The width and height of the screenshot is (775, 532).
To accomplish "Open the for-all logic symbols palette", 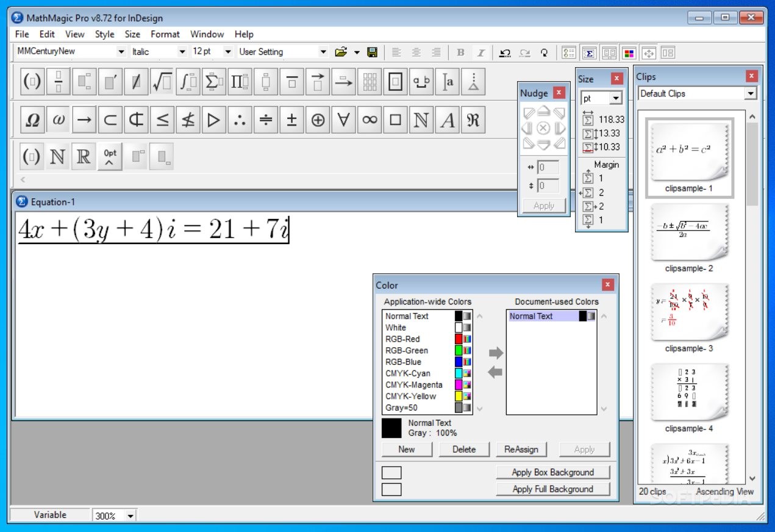I will [x=343, y=120].
